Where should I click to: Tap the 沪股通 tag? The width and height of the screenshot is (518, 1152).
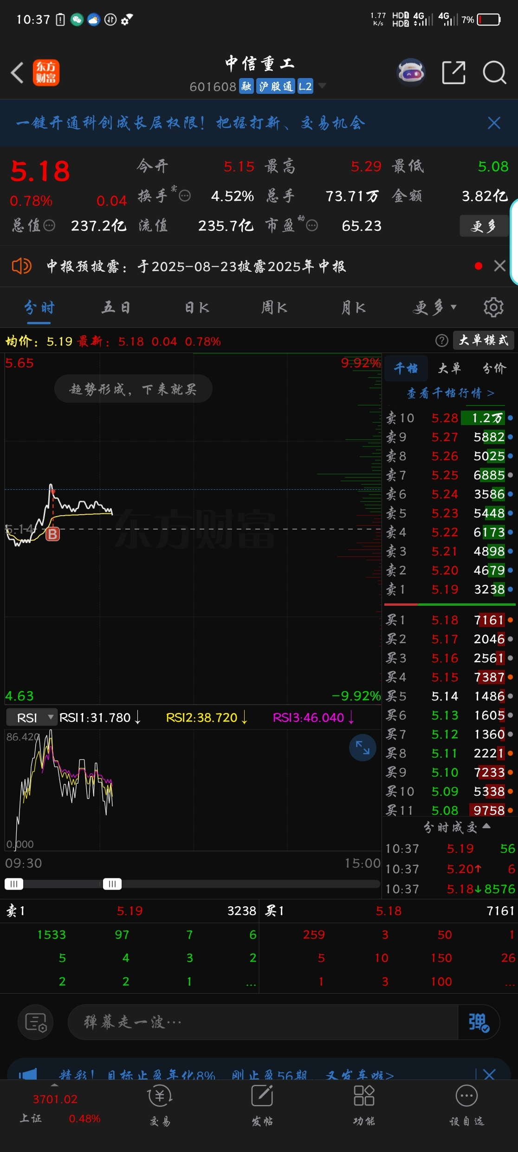pos(276,86)
